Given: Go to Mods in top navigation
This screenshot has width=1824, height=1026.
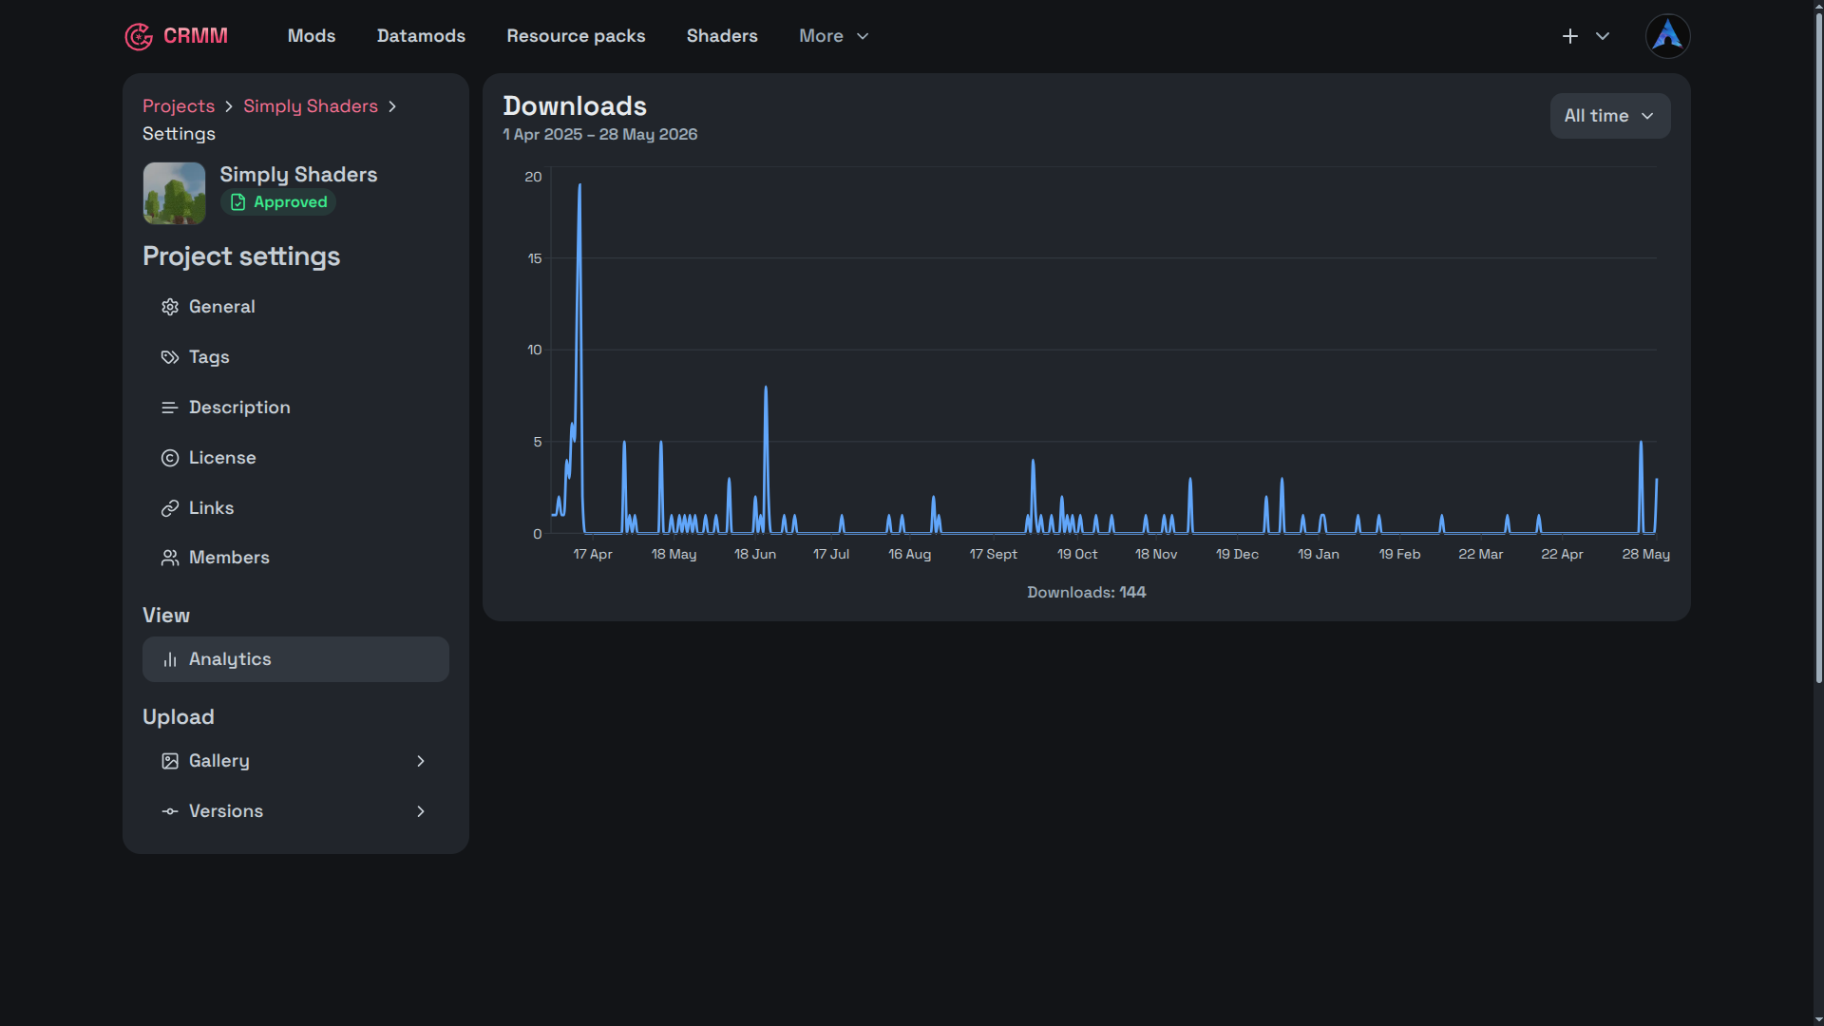Looking at the screenshot, I should [x=312, y=36].
